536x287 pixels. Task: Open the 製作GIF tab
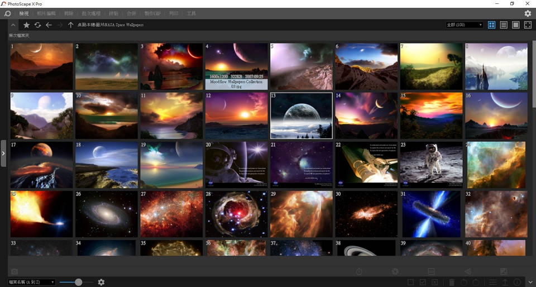153,13
